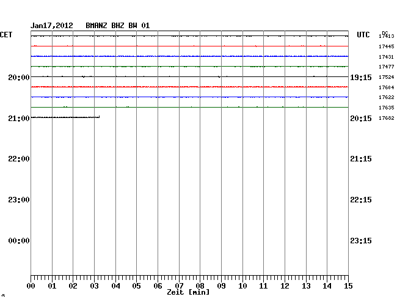
Task: Click the DC offset value "17413"
Action: (387, 36)
